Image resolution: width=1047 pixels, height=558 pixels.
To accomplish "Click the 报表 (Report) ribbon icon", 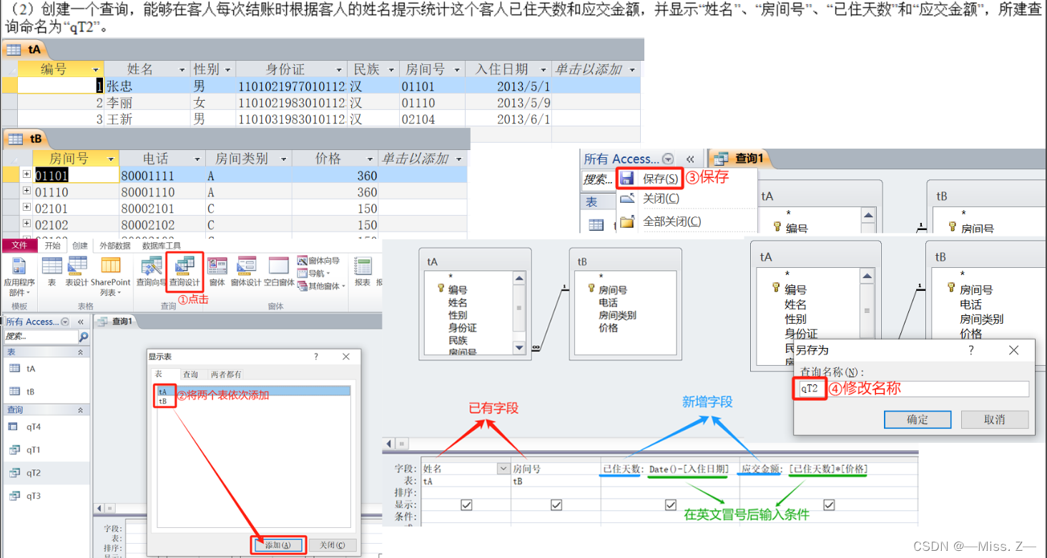I will tap(363, 272).
